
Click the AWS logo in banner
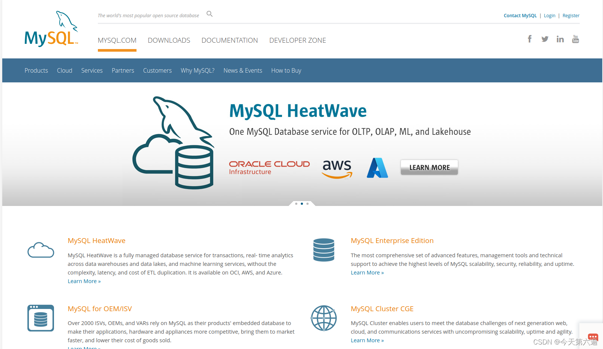(x=337, y=169)
